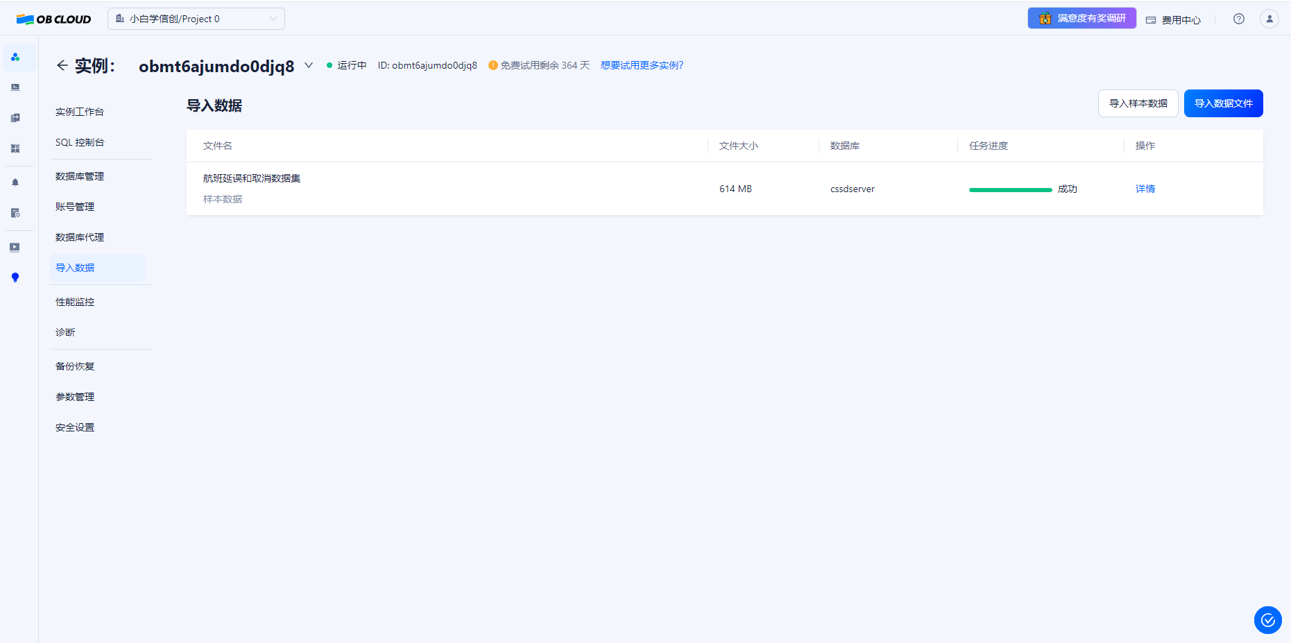Open the user account avatar icon
This screenshot has width=1291, height=643.
[1269, 19]
